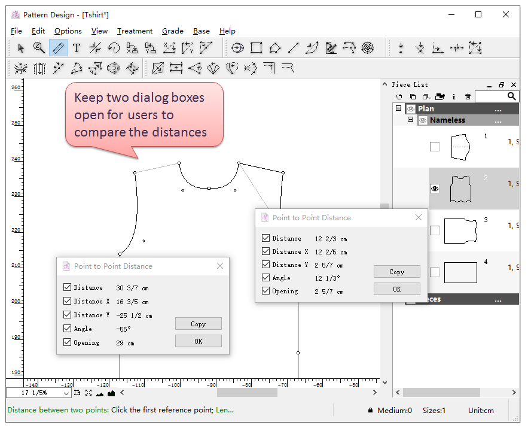Open the Grade menu
This screenshot has width=528, height=428.
tap(173, 31)
